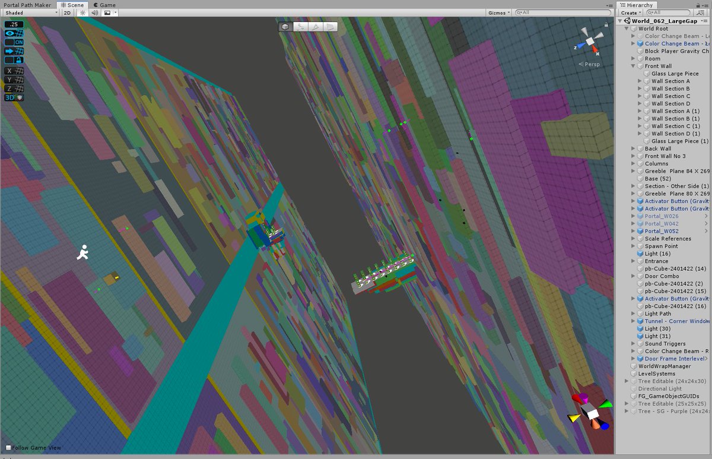Toggle scene effects image icon
Screen dimensions: 712x459
[107, 12]
